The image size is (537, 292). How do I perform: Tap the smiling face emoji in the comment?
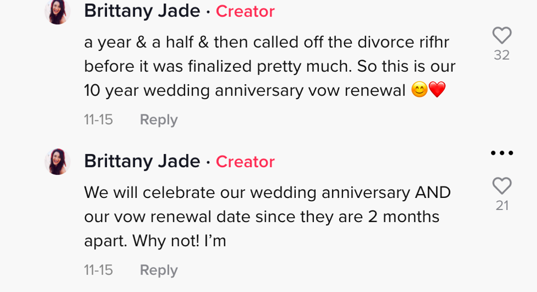click(419, 90)
